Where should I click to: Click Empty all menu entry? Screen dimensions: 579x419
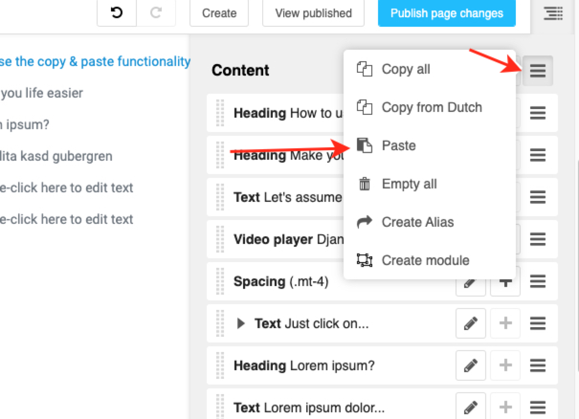point(409,184)
